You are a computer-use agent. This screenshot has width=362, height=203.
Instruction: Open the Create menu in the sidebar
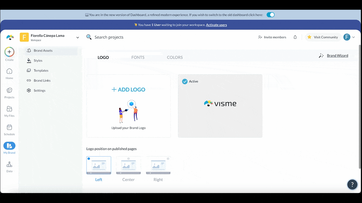click(x=9, y=52)
